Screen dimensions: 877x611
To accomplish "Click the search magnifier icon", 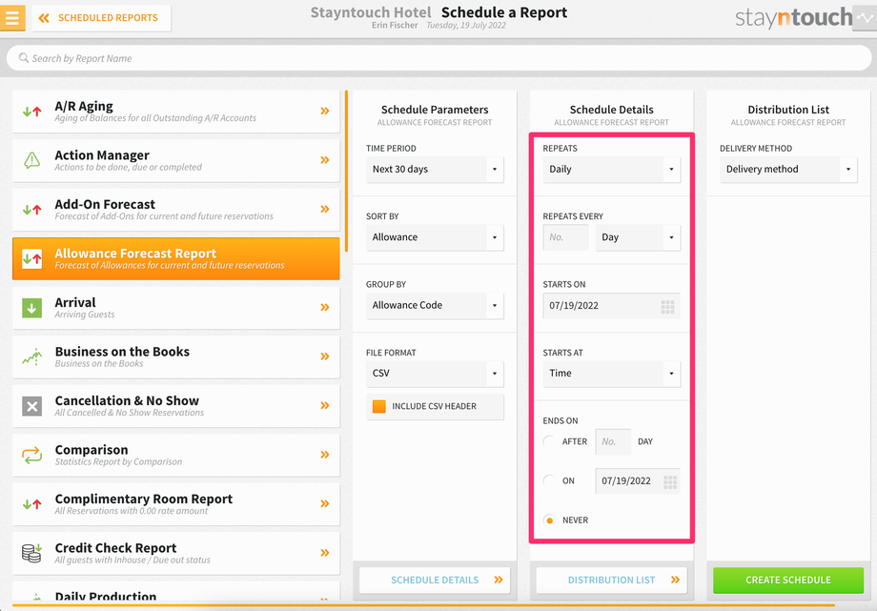I will [x=24, y=57].
